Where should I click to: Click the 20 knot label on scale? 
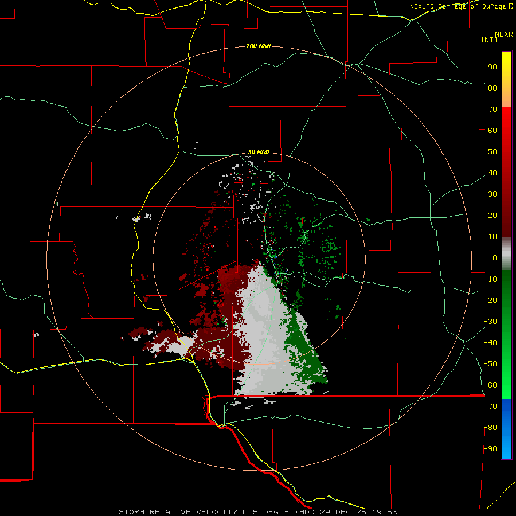point(492,215)
